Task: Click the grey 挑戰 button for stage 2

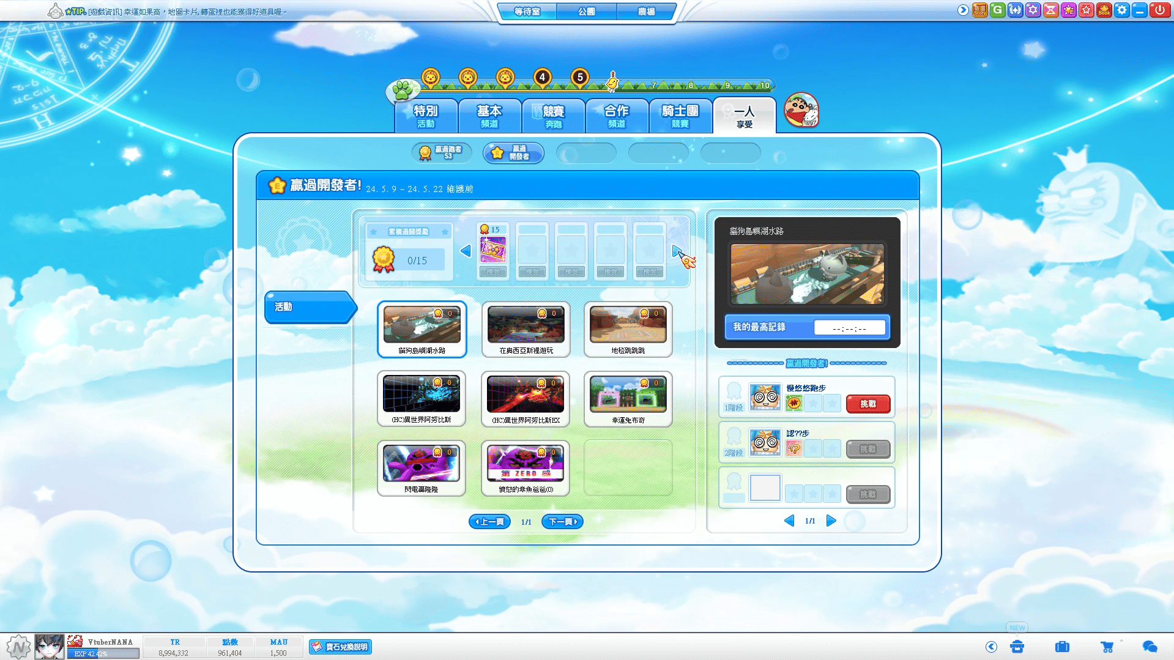Action: (868, 449)
